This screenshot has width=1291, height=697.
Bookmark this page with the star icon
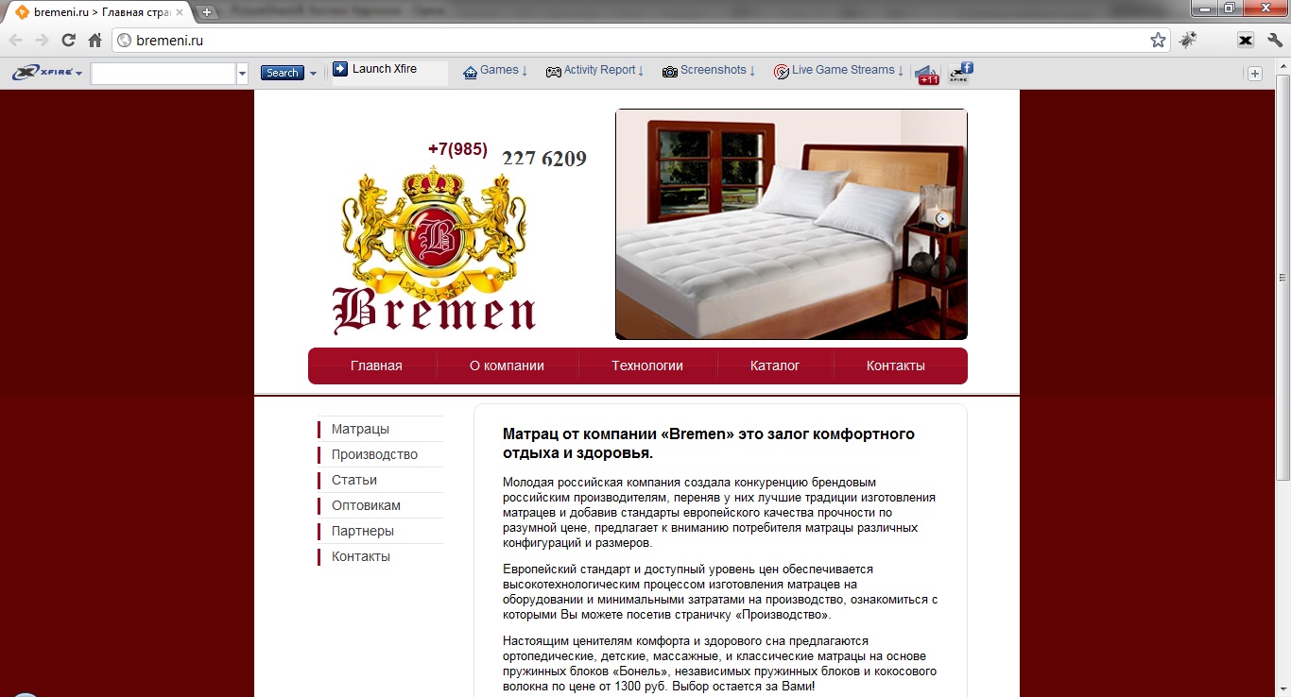[1158, 41]
